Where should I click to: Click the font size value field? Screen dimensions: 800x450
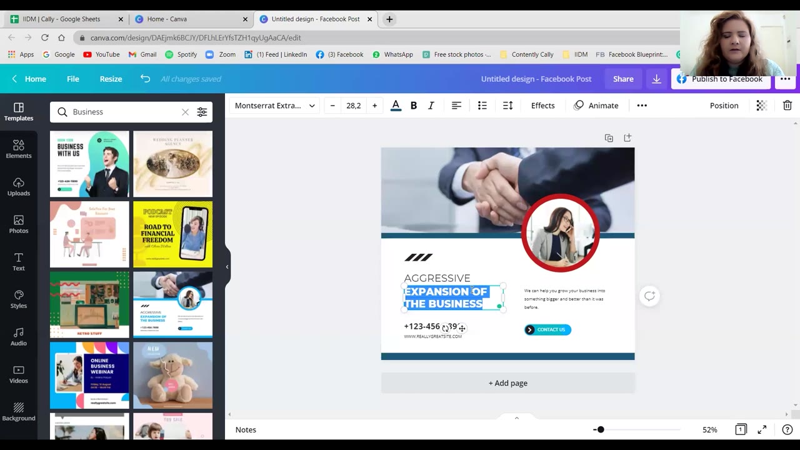(x=354, y=106)
